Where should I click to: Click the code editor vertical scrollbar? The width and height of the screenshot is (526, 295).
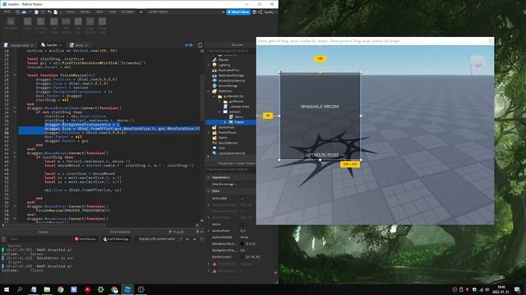[201, 97]
